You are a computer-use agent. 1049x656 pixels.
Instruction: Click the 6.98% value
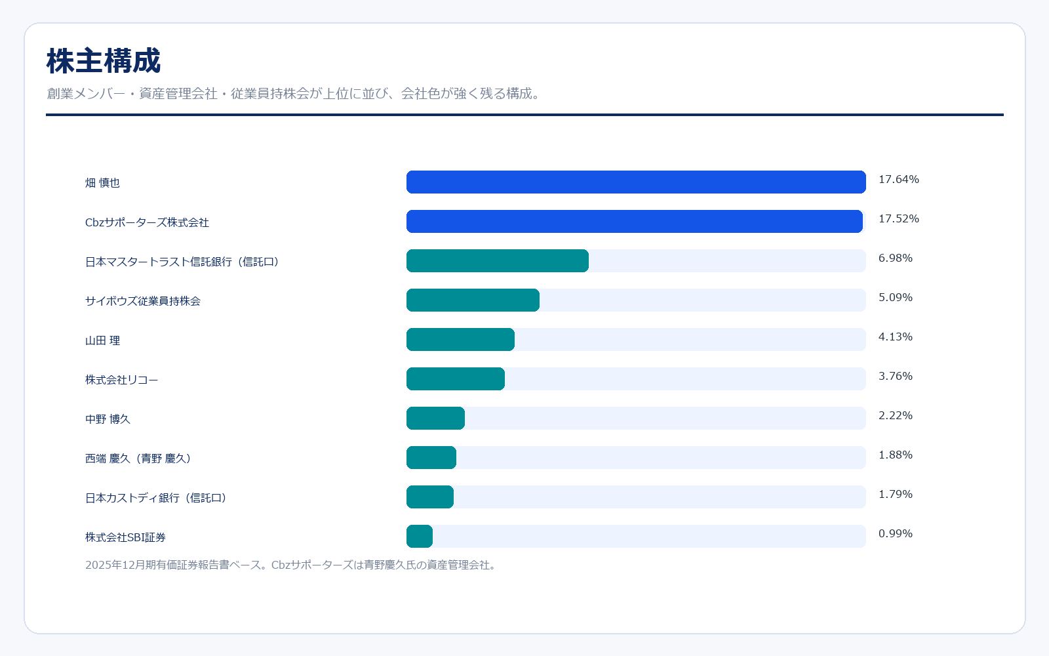coord(896,258)
